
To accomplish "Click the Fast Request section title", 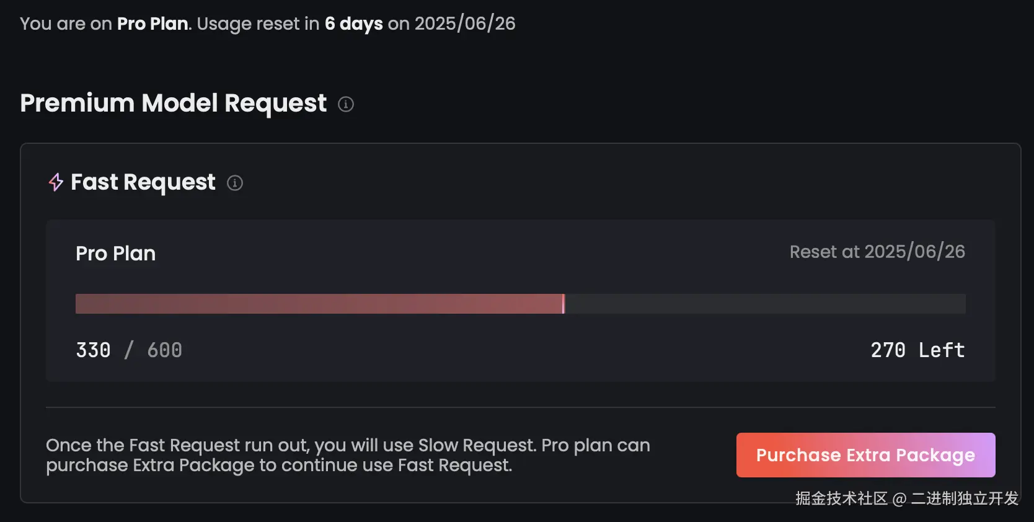I will pos(143,182).
